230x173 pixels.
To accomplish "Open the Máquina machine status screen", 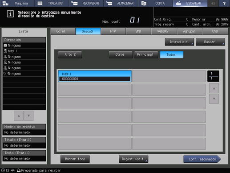I will (x=17, y=4).
